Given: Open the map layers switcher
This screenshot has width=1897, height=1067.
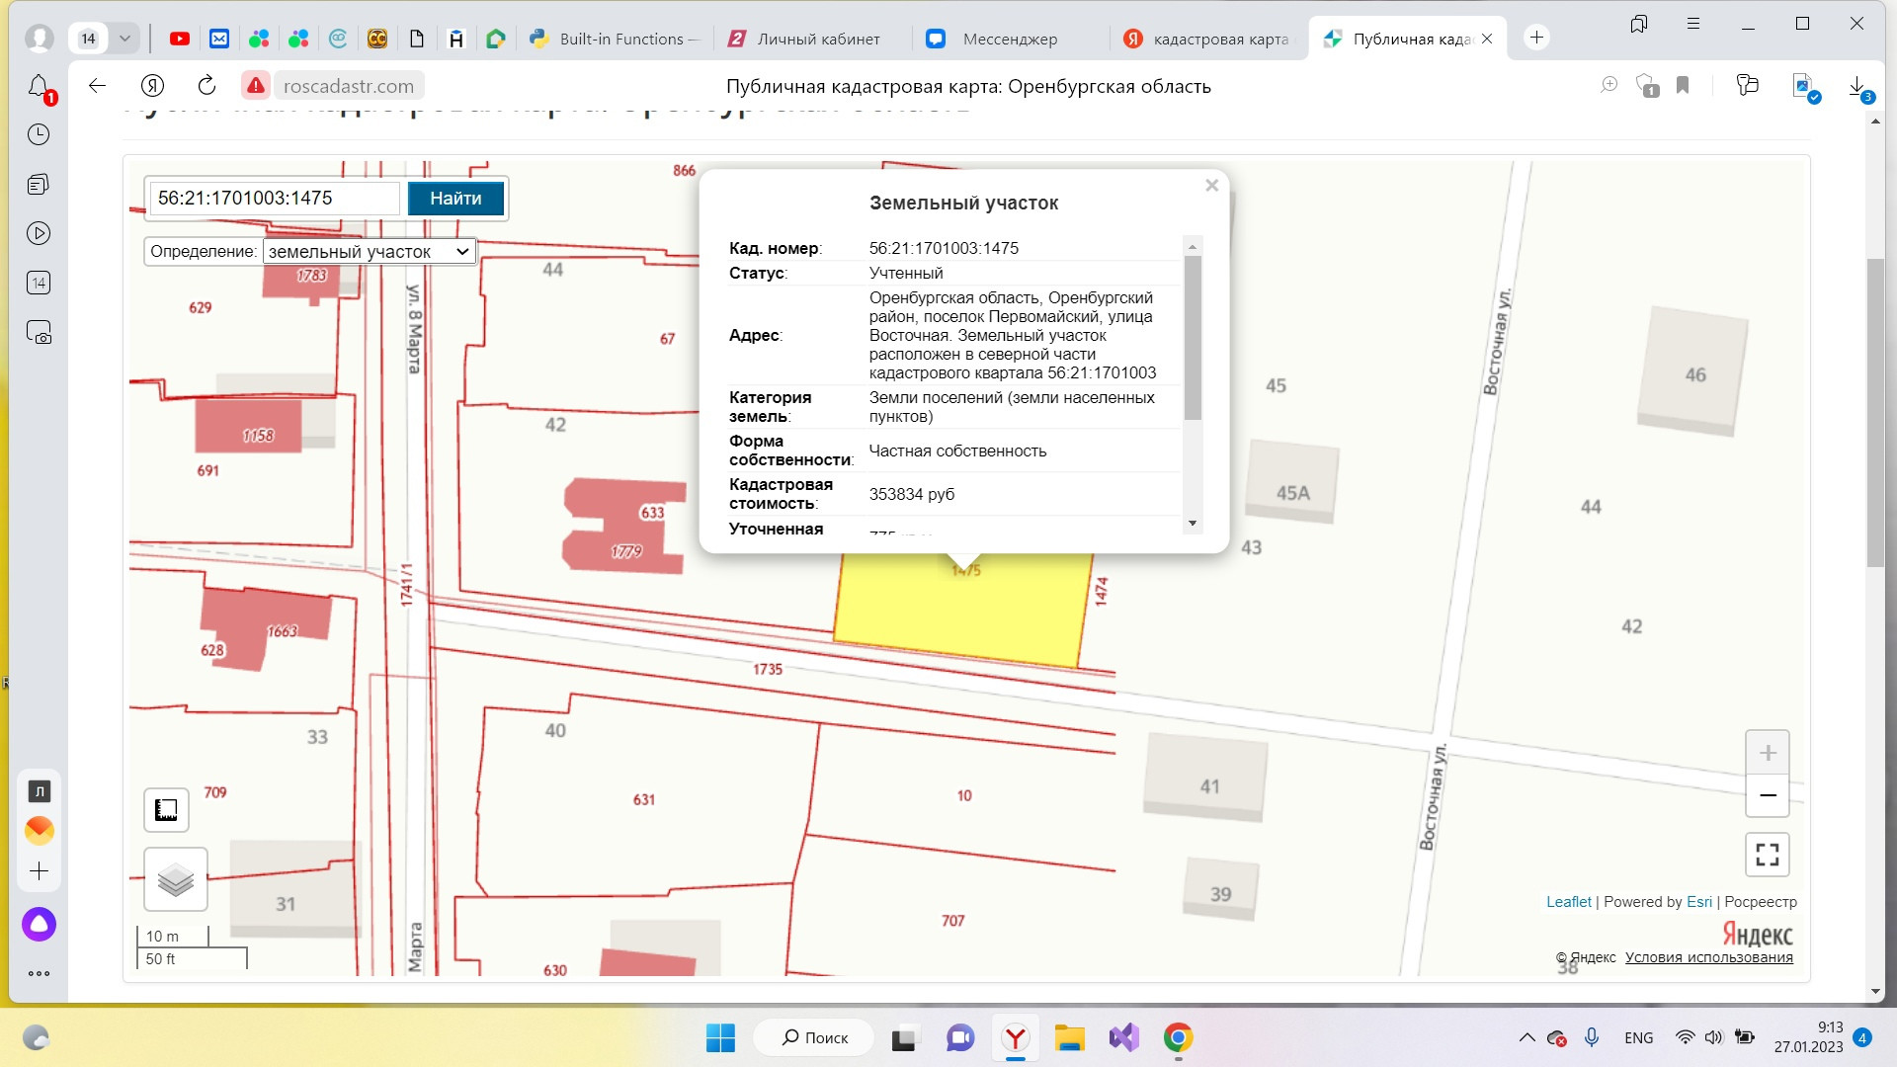Looking at the screenshot, I should pos(176,878).
